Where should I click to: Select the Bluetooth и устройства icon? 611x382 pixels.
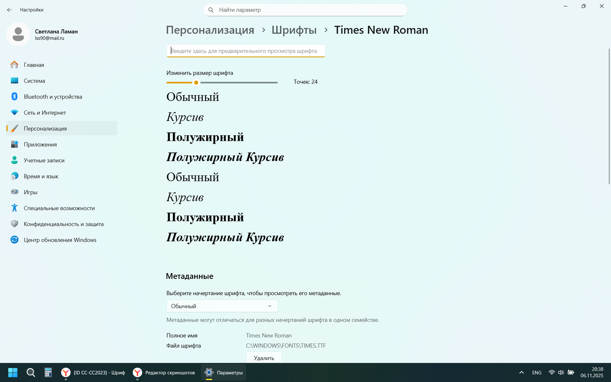click(x=14, y=97)
